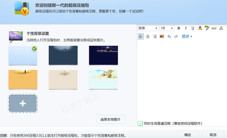227x138 pixels.
Task: Confirm with the 确定 button
Action: (188, 135)
